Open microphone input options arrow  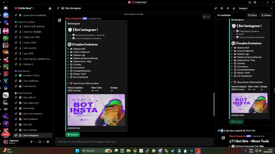[35, 142]
